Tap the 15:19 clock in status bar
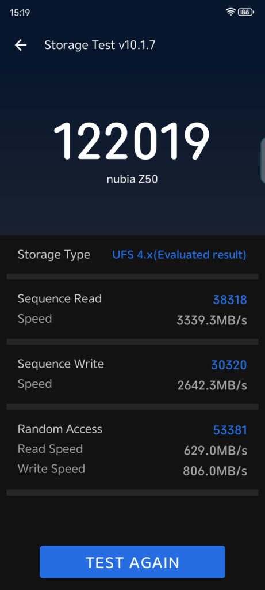 point(20,13)
